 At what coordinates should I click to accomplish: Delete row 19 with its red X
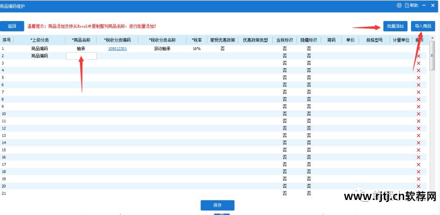point(418,179)
